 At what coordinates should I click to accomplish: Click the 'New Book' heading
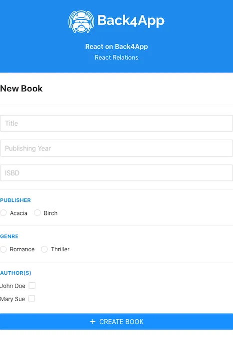tap(21, 89)
